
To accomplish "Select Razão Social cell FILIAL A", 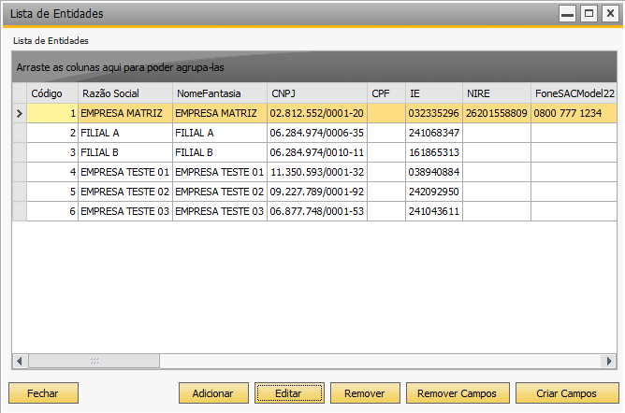I will [125, 133].
